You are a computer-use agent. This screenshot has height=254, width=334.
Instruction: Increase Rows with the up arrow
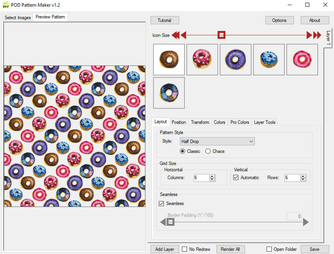303,176
